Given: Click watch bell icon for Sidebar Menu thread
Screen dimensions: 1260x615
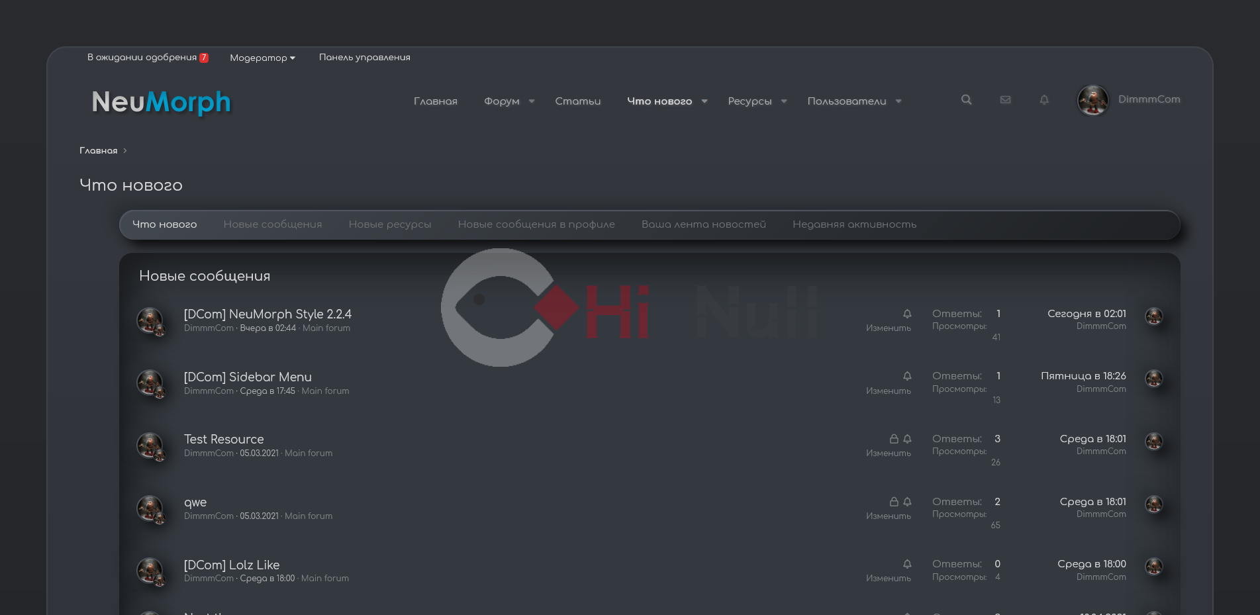Looking at the screenshot, I should 907,376.
